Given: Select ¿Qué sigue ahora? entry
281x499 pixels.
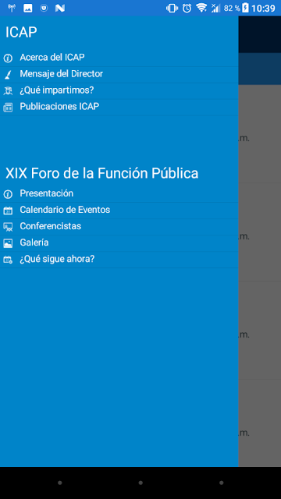Looking at the screenshot, I should point(119,260).
